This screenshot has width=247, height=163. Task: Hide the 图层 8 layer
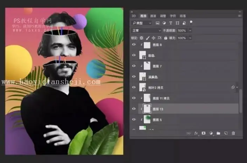(x=134, y=45)
